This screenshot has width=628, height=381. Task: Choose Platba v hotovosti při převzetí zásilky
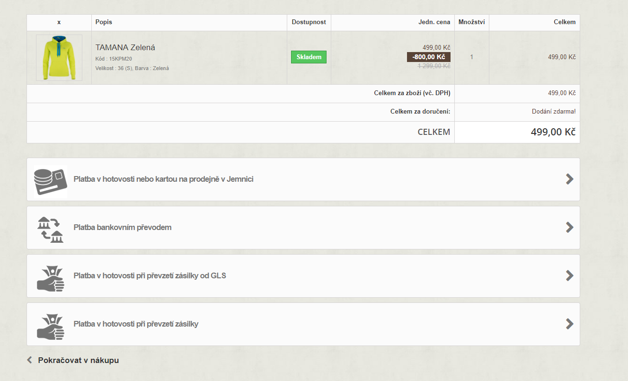(303, 324)
